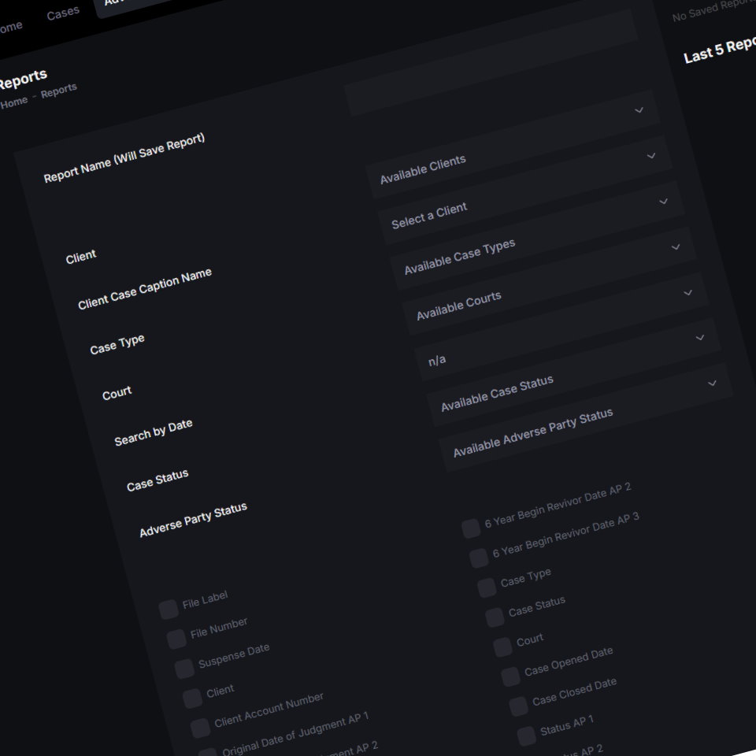Click the Report Name input field

491,63
